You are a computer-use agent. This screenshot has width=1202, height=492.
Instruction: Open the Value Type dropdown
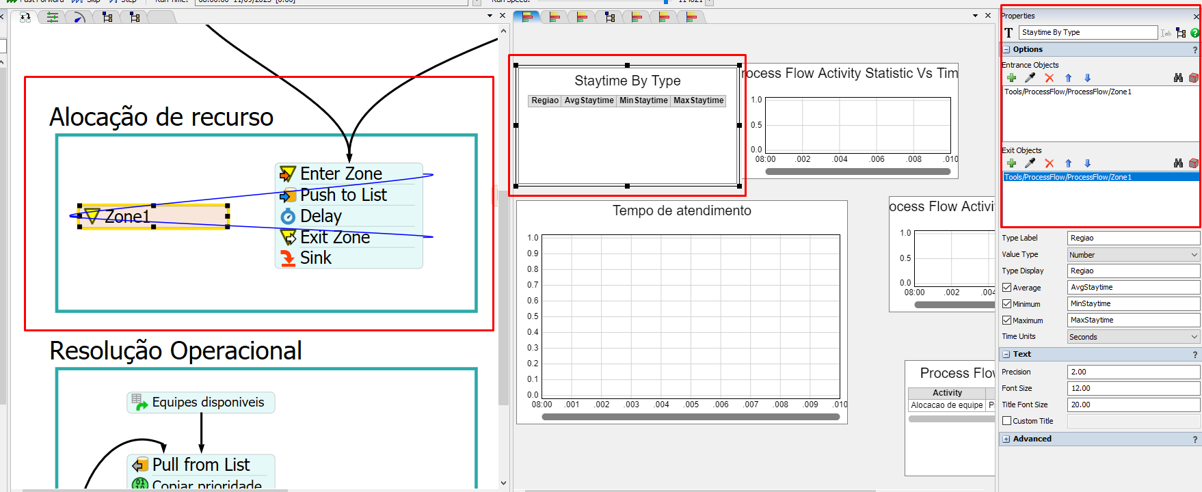(1133, 255)
